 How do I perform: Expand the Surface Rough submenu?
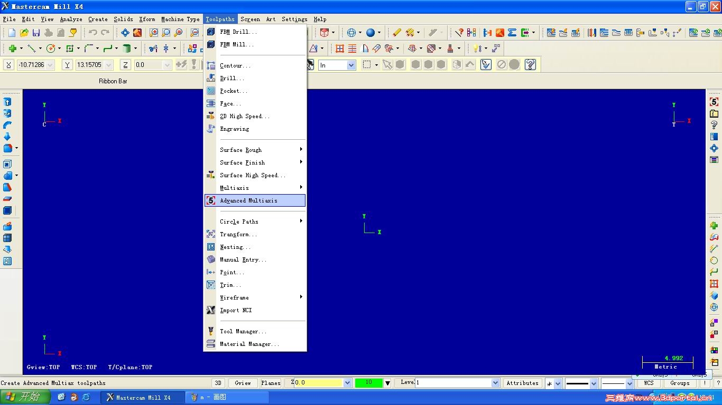coord(255,150)
